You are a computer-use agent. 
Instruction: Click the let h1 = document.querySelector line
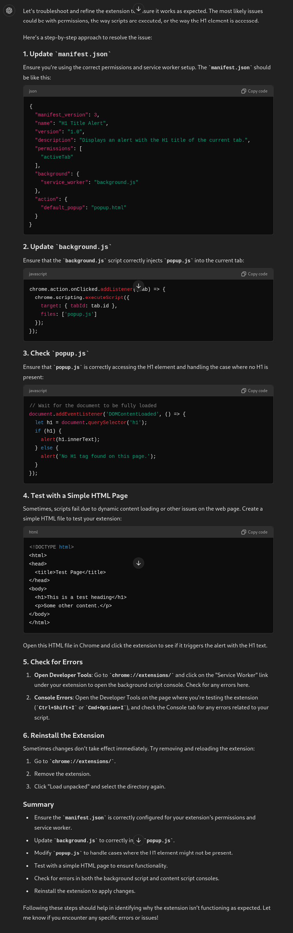pyautogui.click(x=91, y=422)
